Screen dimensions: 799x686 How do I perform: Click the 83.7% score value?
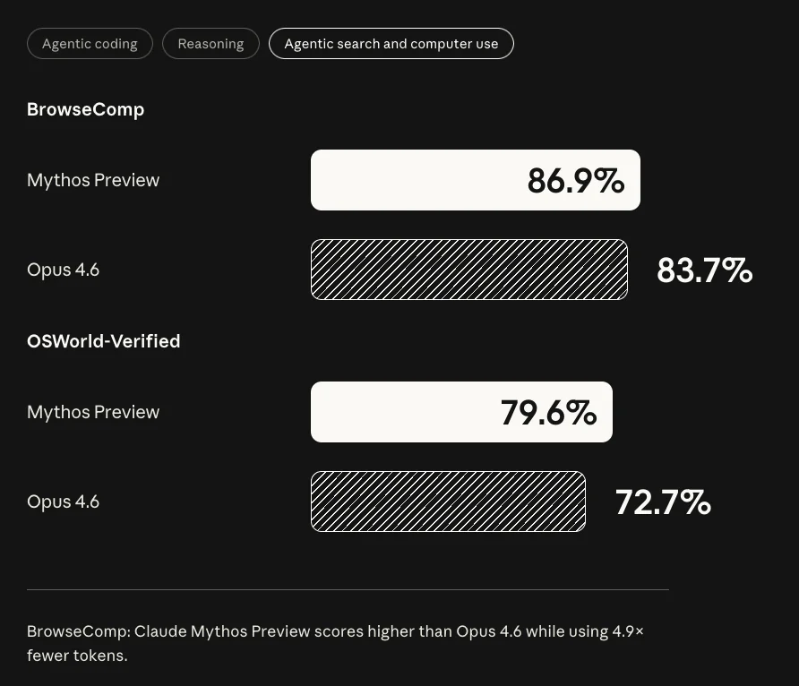click(704, 270)
